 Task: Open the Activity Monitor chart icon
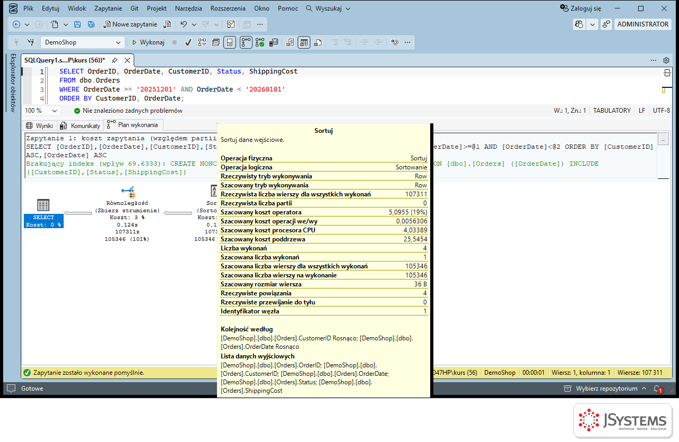click(x=231, y=24)
